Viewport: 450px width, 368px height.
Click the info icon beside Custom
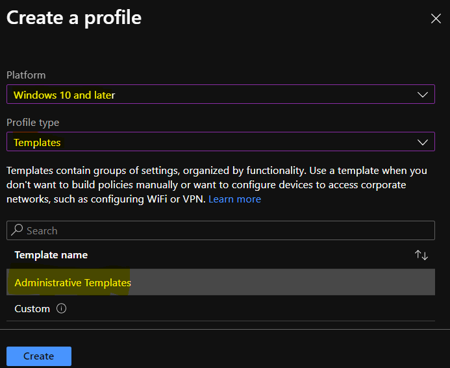tap(61, 309)
